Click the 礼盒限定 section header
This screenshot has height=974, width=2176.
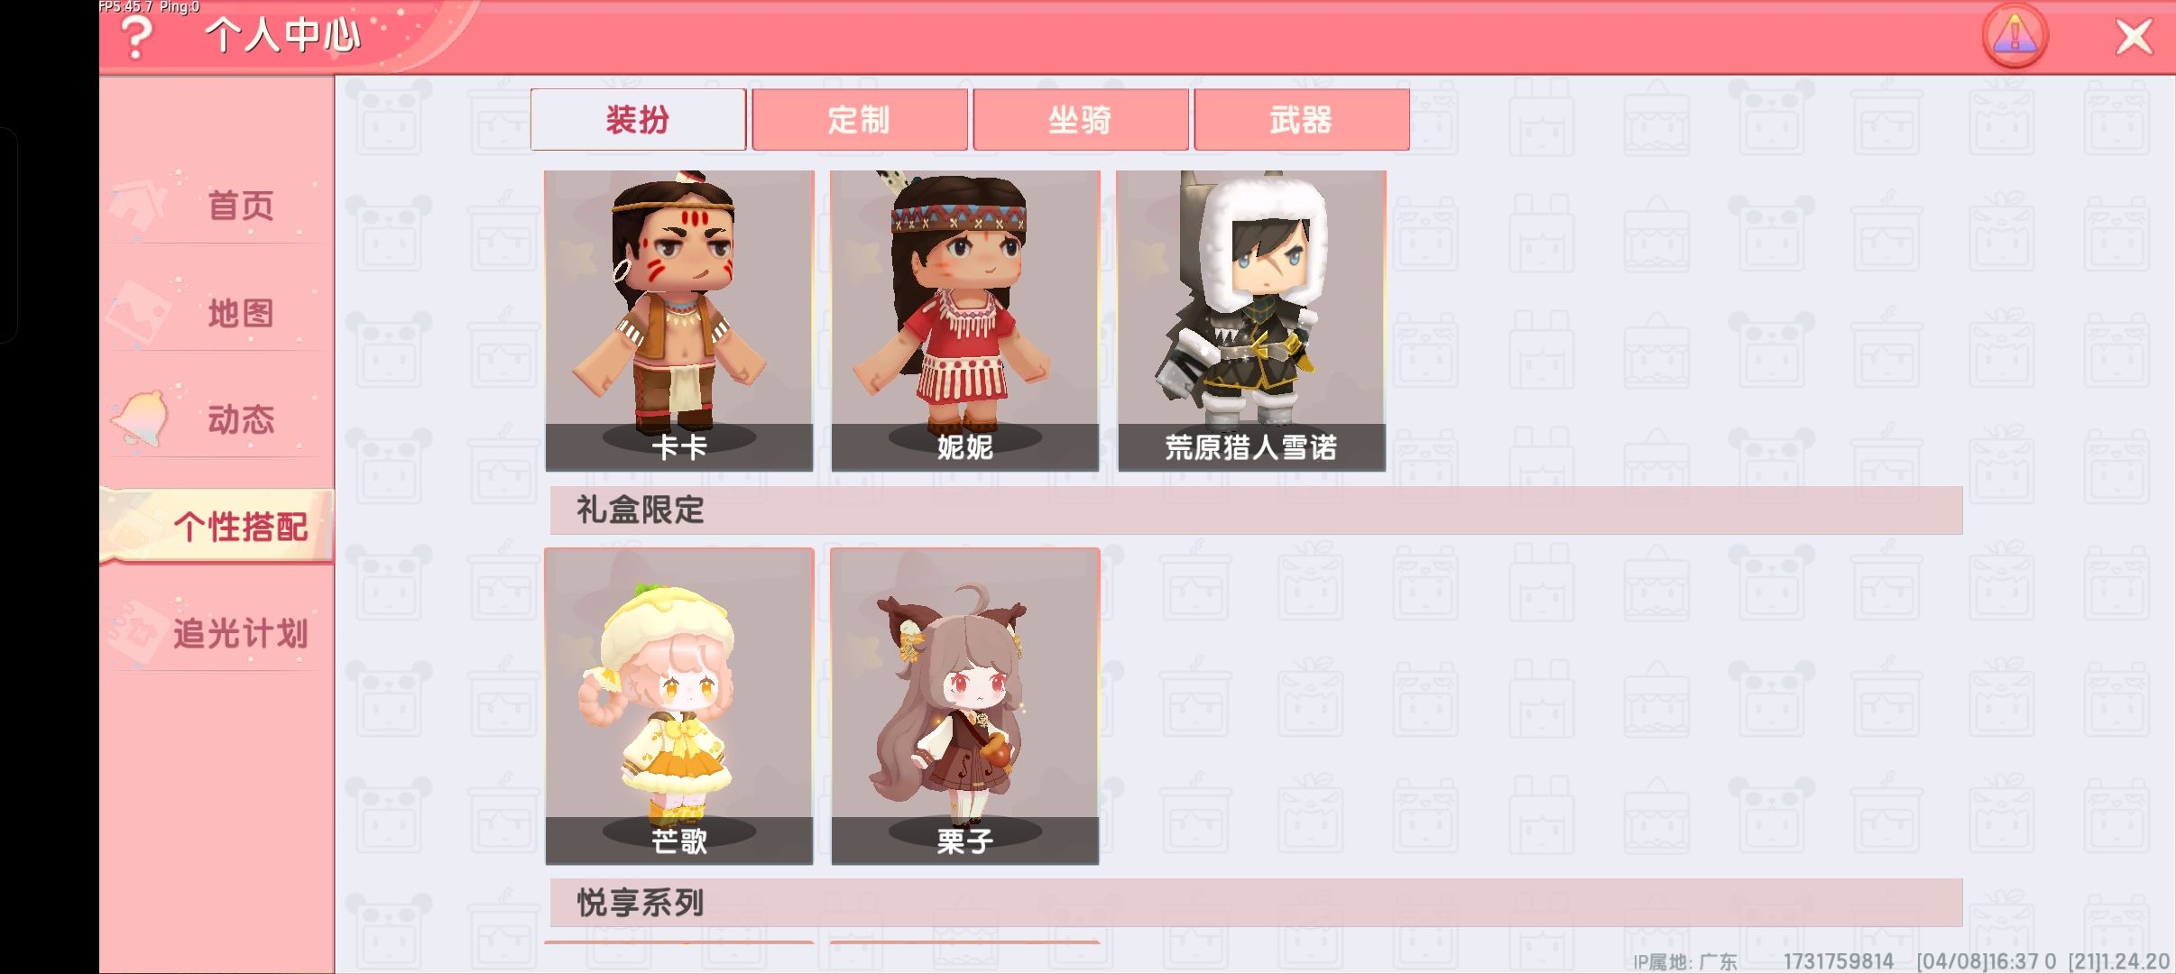tap(1256, 510)
